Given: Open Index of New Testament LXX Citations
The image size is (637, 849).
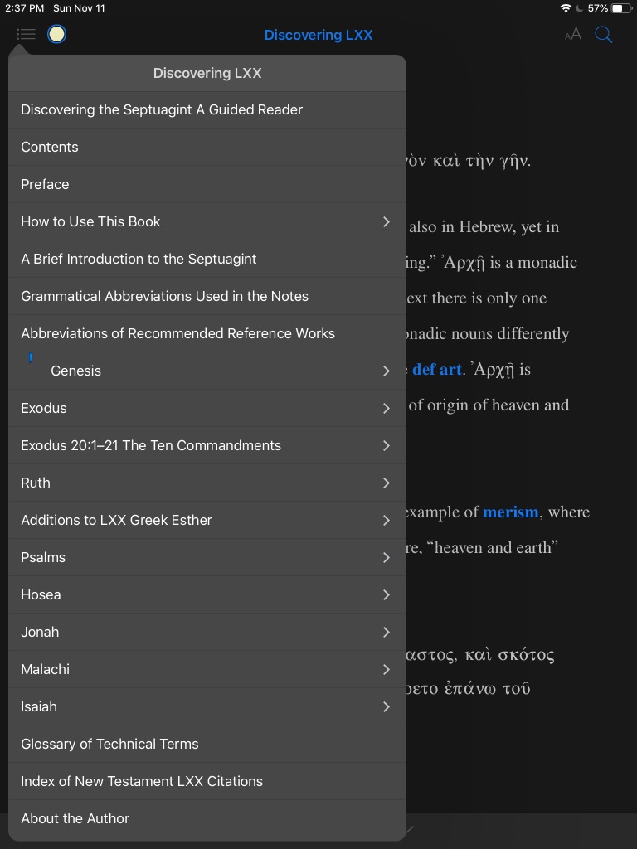Looking at the screenshot, I should tap(142, 781).
